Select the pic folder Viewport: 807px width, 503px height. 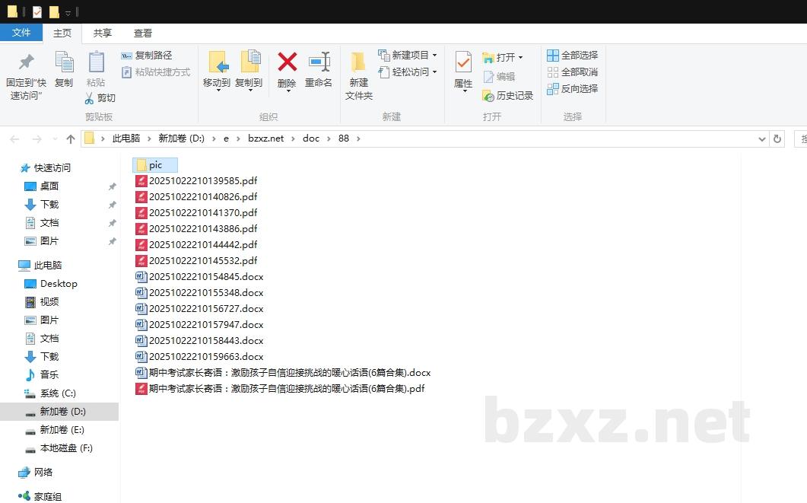pyautogui.click(x=155, y=165)
